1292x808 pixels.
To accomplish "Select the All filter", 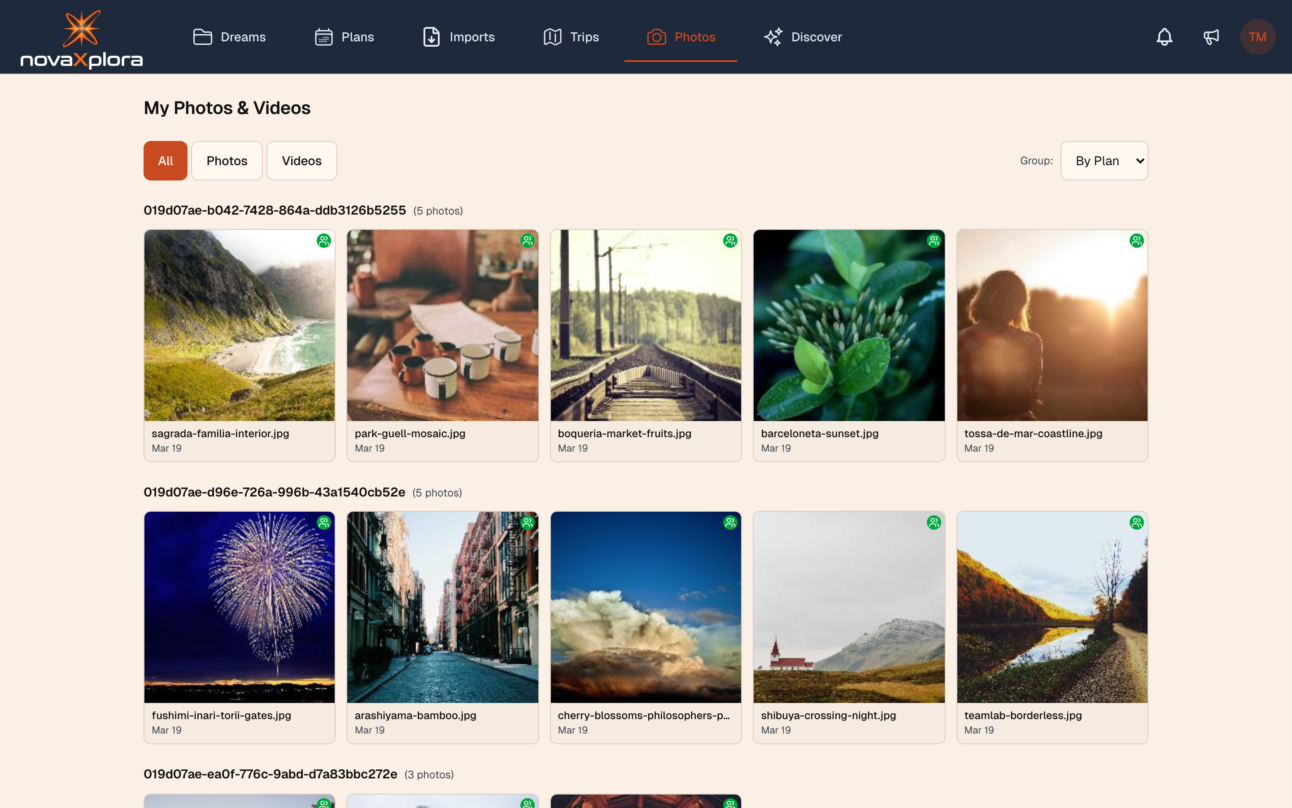I will click(165, 160).
